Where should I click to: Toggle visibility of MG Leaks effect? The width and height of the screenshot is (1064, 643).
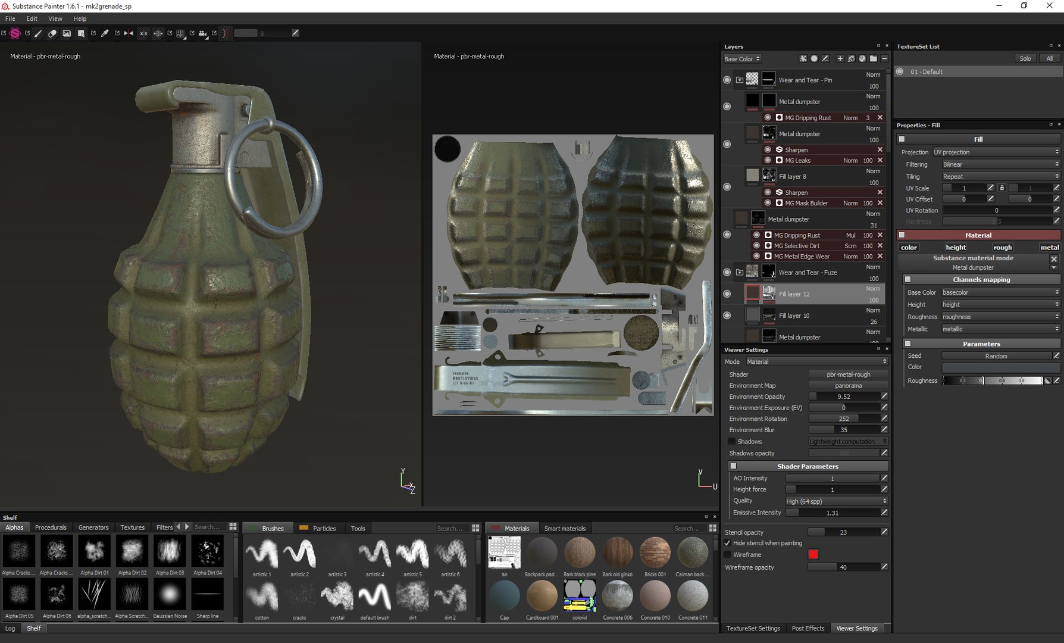coord(768,160)
